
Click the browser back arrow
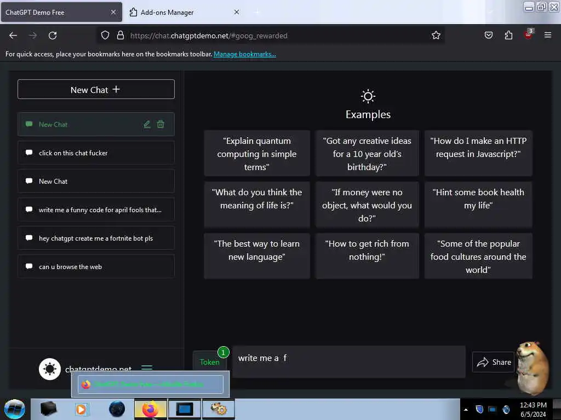(x=13, y=36)
